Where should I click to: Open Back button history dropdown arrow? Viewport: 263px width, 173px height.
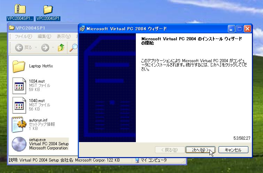[x=36, y=48]
